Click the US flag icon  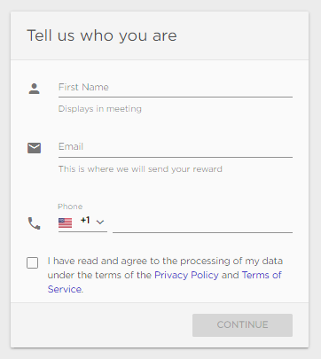[x=65, y=222]
